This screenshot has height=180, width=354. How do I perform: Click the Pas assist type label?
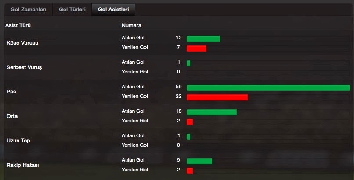coord(11,92)
